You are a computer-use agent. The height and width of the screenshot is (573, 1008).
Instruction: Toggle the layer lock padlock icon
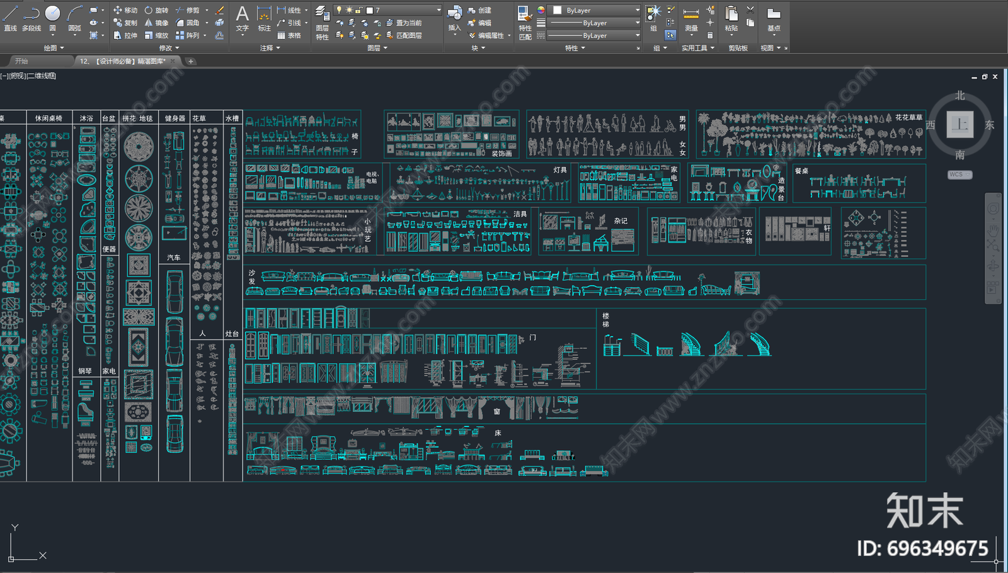[x=359, y=10]
